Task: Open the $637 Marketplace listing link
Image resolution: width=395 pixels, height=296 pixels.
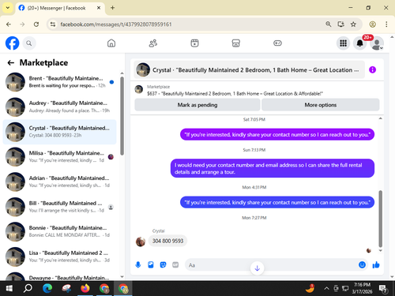Action: tap(235, 93)
